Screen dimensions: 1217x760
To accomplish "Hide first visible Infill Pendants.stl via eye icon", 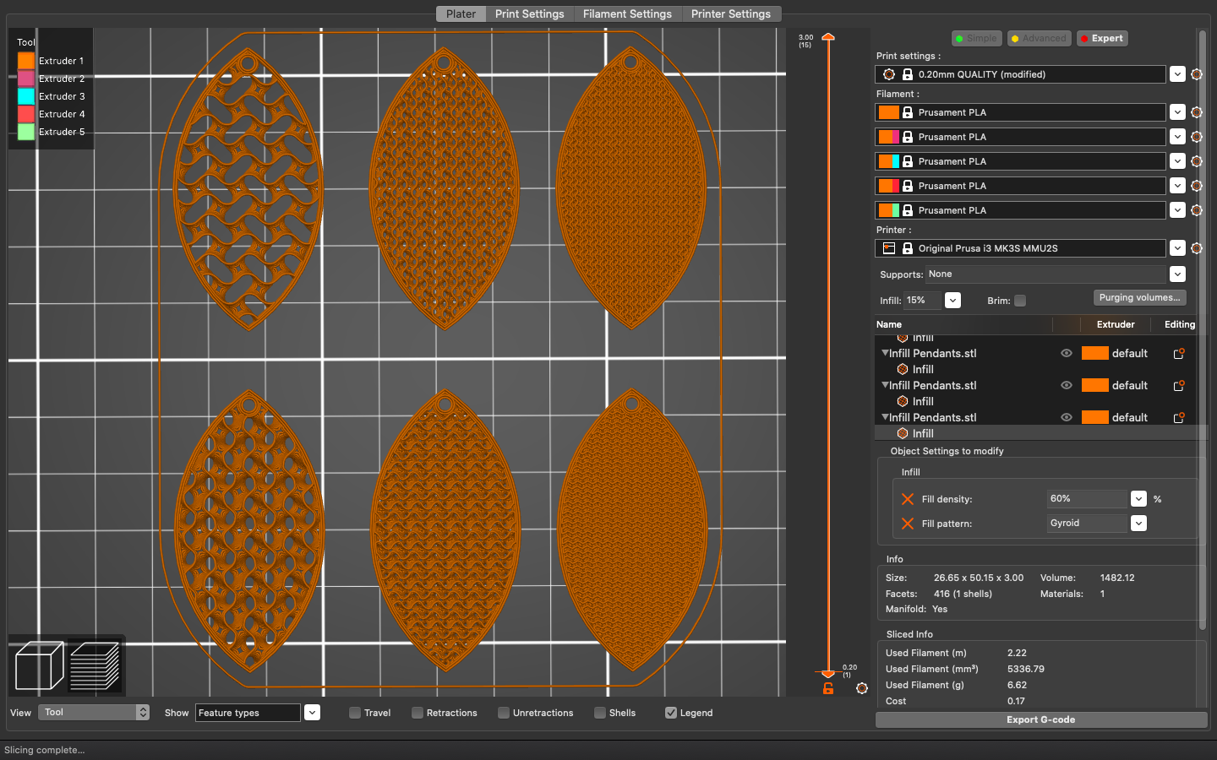I will 1067,354.
